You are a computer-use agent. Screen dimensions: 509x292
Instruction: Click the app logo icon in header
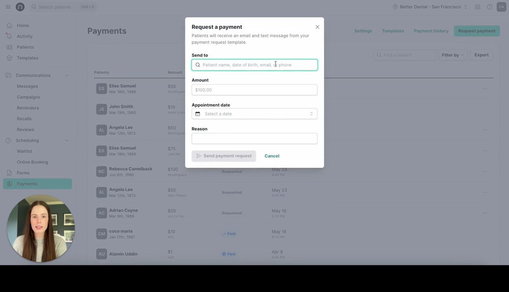(20, 7)
